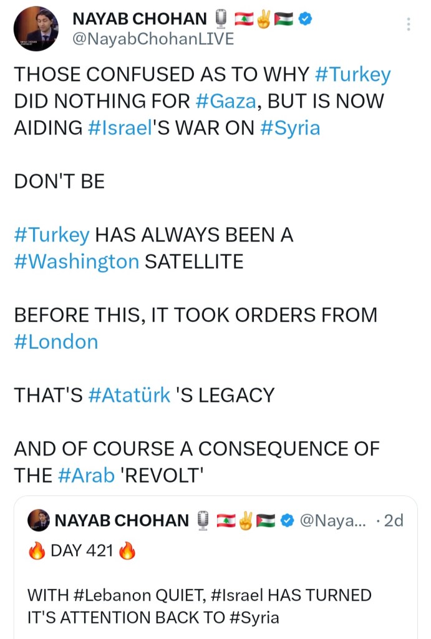Open the #Atatürk hashtag
The width and height of the screenshot is (431, 639).
click(129, 395)
